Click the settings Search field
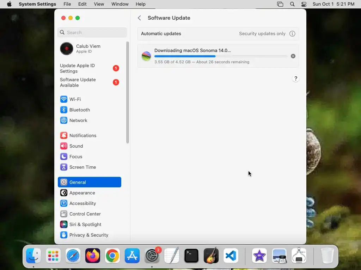Screen dimensions: 361x270 coord(92,32)
